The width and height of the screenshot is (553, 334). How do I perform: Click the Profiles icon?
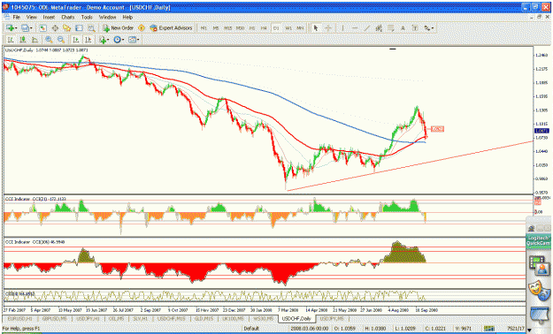click(25, 28)
